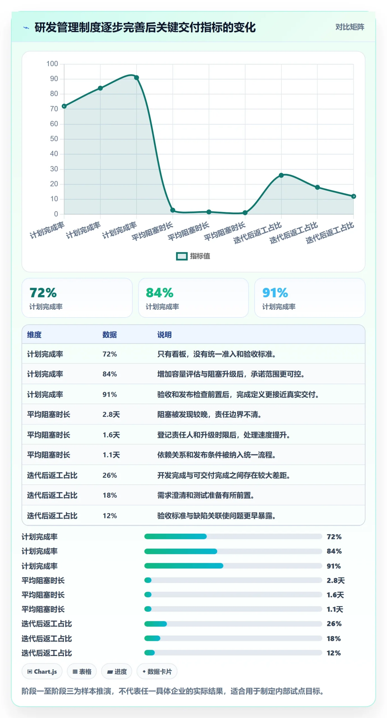The height and width of the screenshot is (718, 387).
Task: Click the progress bar labeled 12%
Action: [x=233, y=653]
